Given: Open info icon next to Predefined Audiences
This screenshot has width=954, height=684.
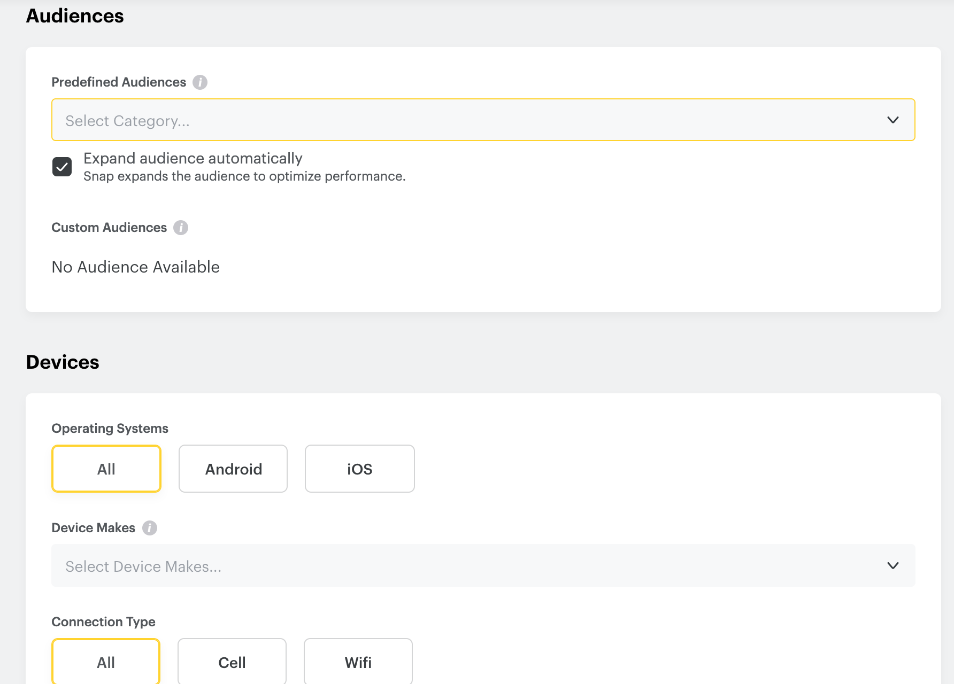Looking at the screenshot, I should (x=200, y=82).
